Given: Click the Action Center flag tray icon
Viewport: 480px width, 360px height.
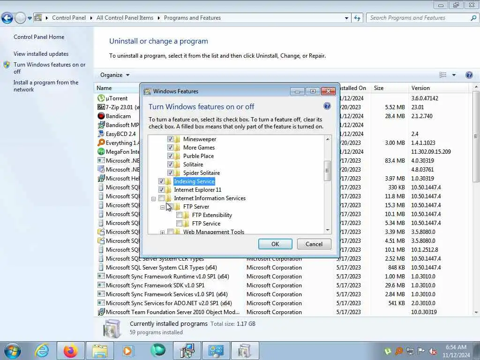Looking at the screenshot, I should (x=421, y=351).
